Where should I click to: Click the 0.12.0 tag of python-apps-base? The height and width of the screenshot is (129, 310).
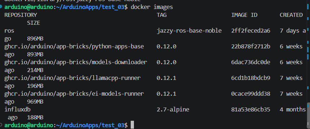point(166,47)
